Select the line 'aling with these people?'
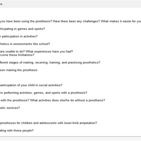 point(17,131)
